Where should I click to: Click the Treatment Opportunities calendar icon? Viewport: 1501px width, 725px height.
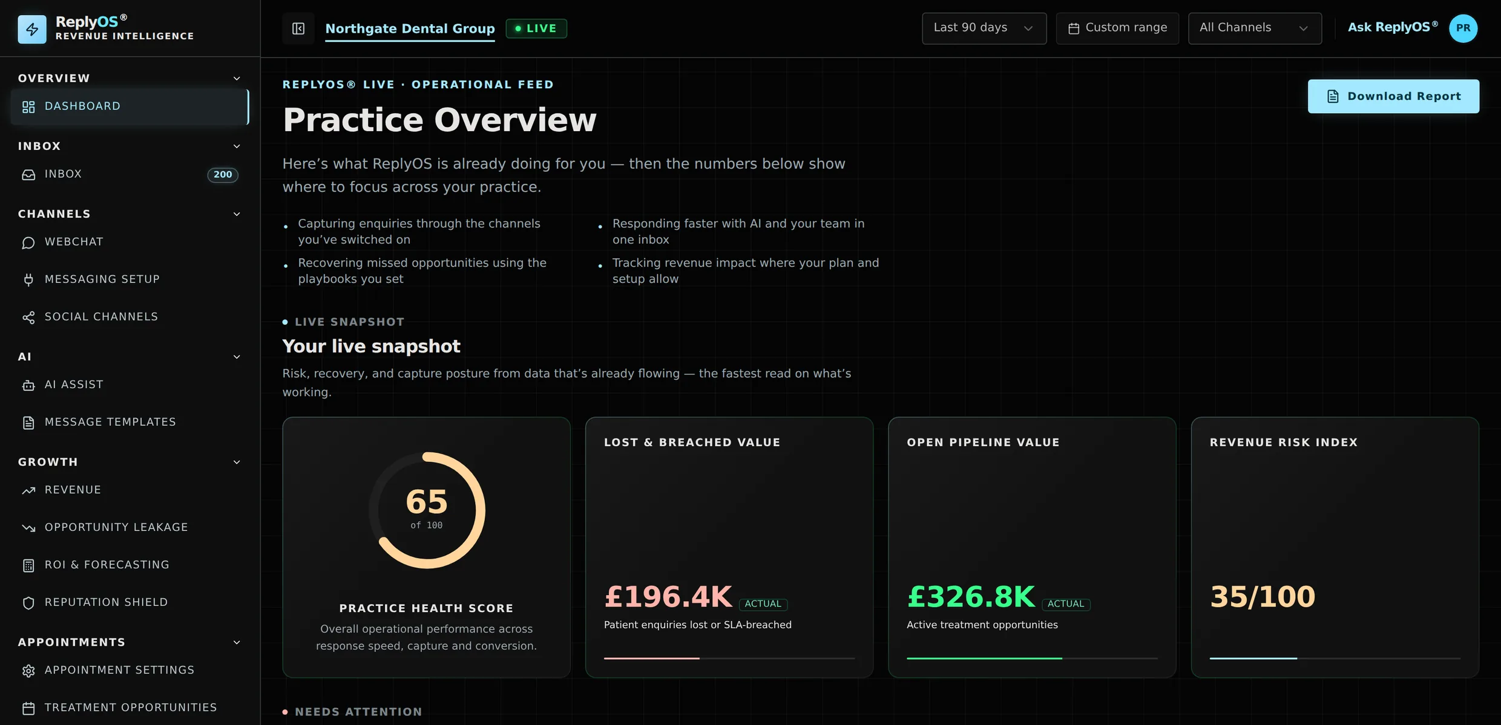pos(28,708)
